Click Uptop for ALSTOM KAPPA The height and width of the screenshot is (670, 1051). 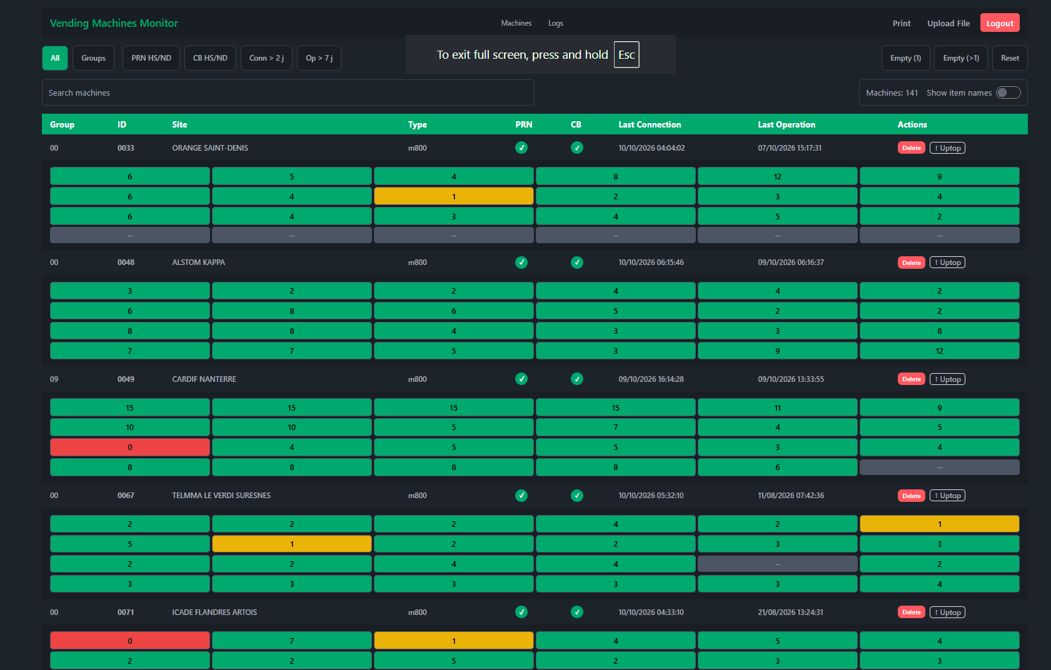(x=947, y=262)
